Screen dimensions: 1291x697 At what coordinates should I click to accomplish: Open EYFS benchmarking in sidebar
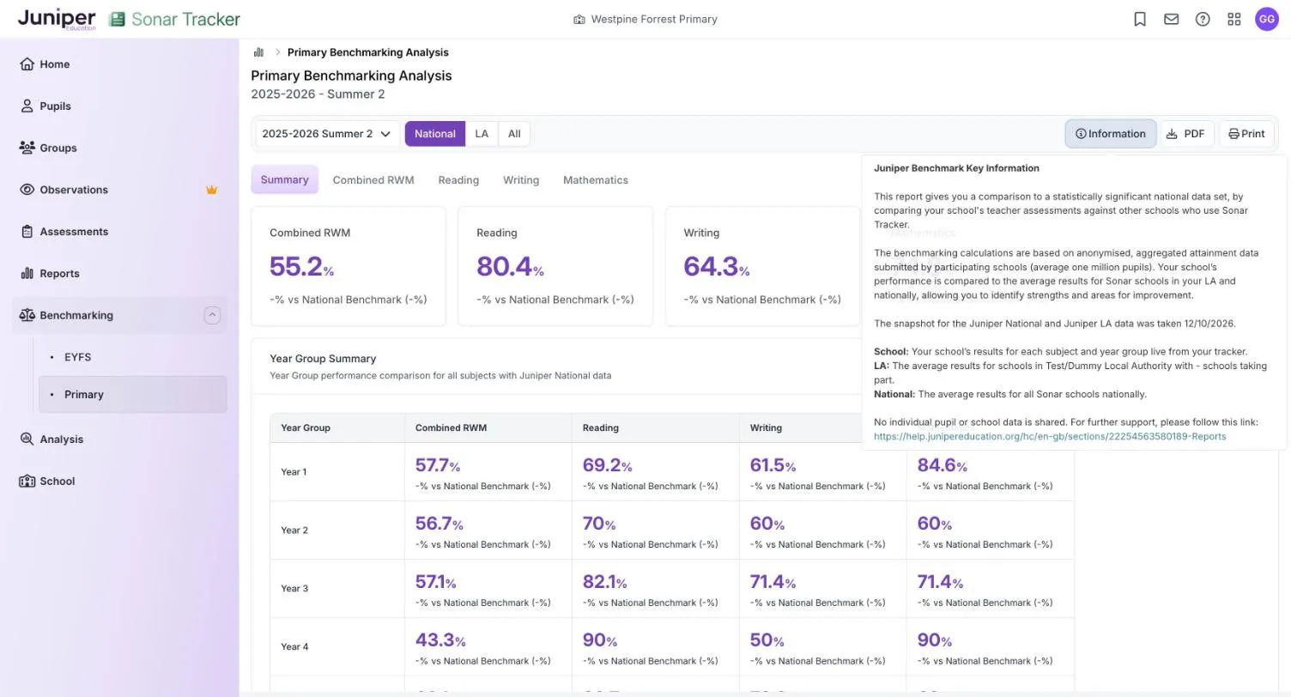(x=77, y=357)
